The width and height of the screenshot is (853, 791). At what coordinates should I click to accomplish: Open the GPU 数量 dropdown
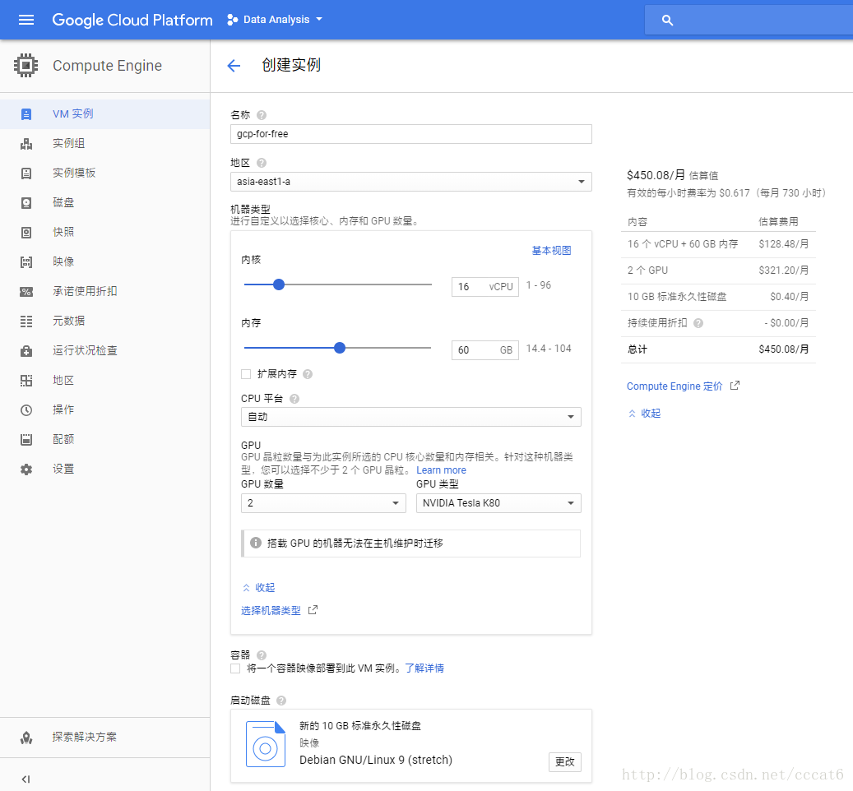coord(323,503)
